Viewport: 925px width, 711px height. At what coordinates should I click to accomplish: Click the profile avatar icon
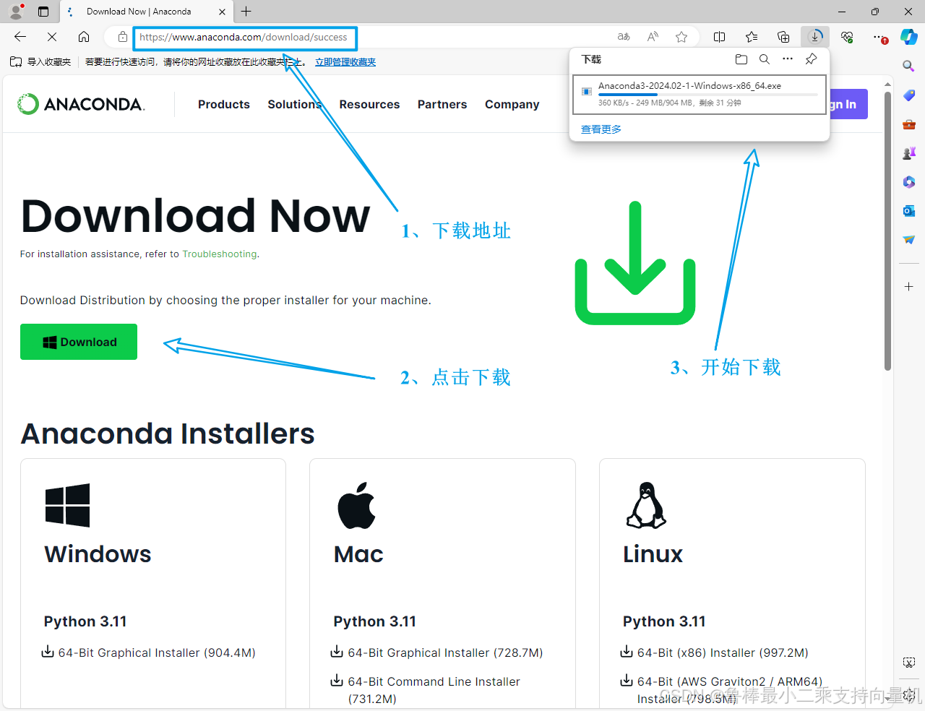point(16,12)
